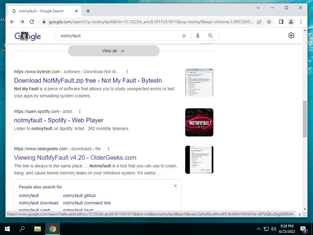Reload the Google search page
This screenshot has width=313, height=235.
point(32,22)
